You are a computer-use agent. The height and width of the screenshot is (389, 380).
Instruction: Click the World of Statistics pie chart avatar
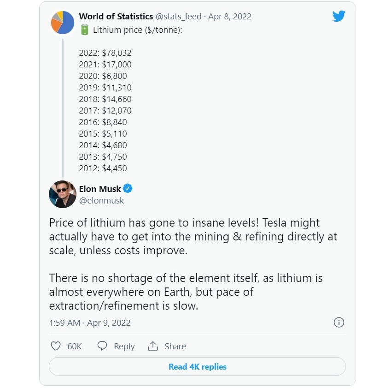[63, 22]
